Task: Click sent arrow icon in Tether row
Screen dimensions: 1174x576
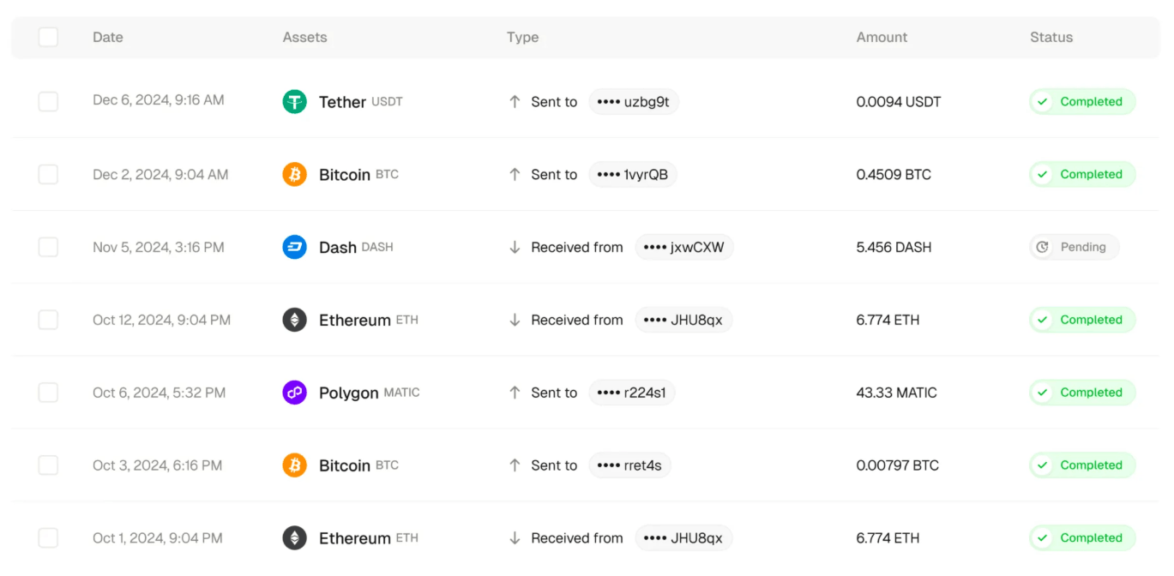Action: pos(515,102)
